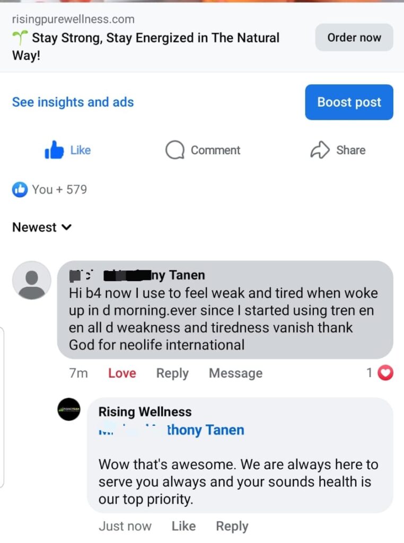404x543 pixels.
Task: Click the tagged thony Tanen mention
Action: [x=205, y=430]
